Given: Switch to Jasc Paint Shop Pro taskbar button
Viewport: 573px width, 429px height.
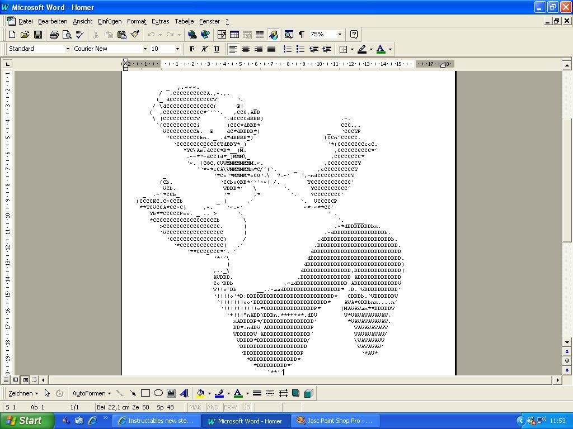Looking at the screenshot, I should click(334, 421).
